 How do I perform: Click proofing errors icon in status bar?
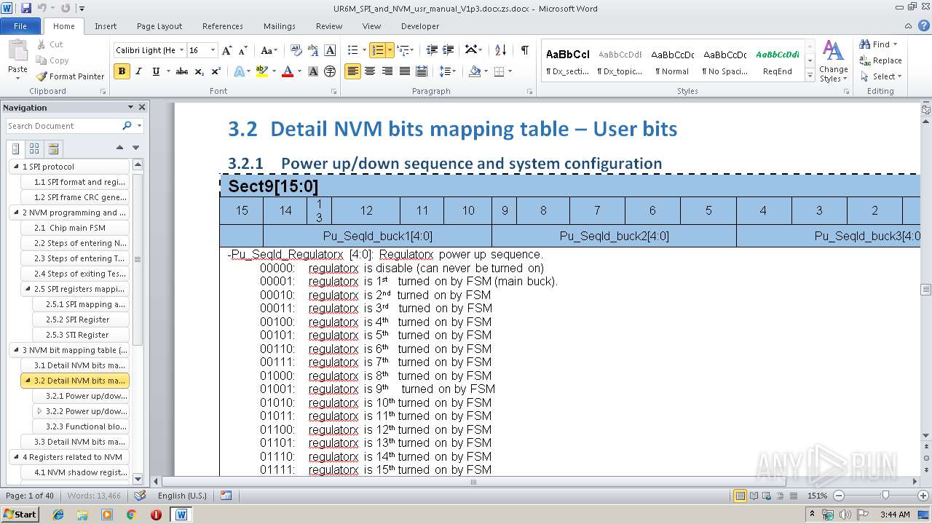(x=139, y=496)
